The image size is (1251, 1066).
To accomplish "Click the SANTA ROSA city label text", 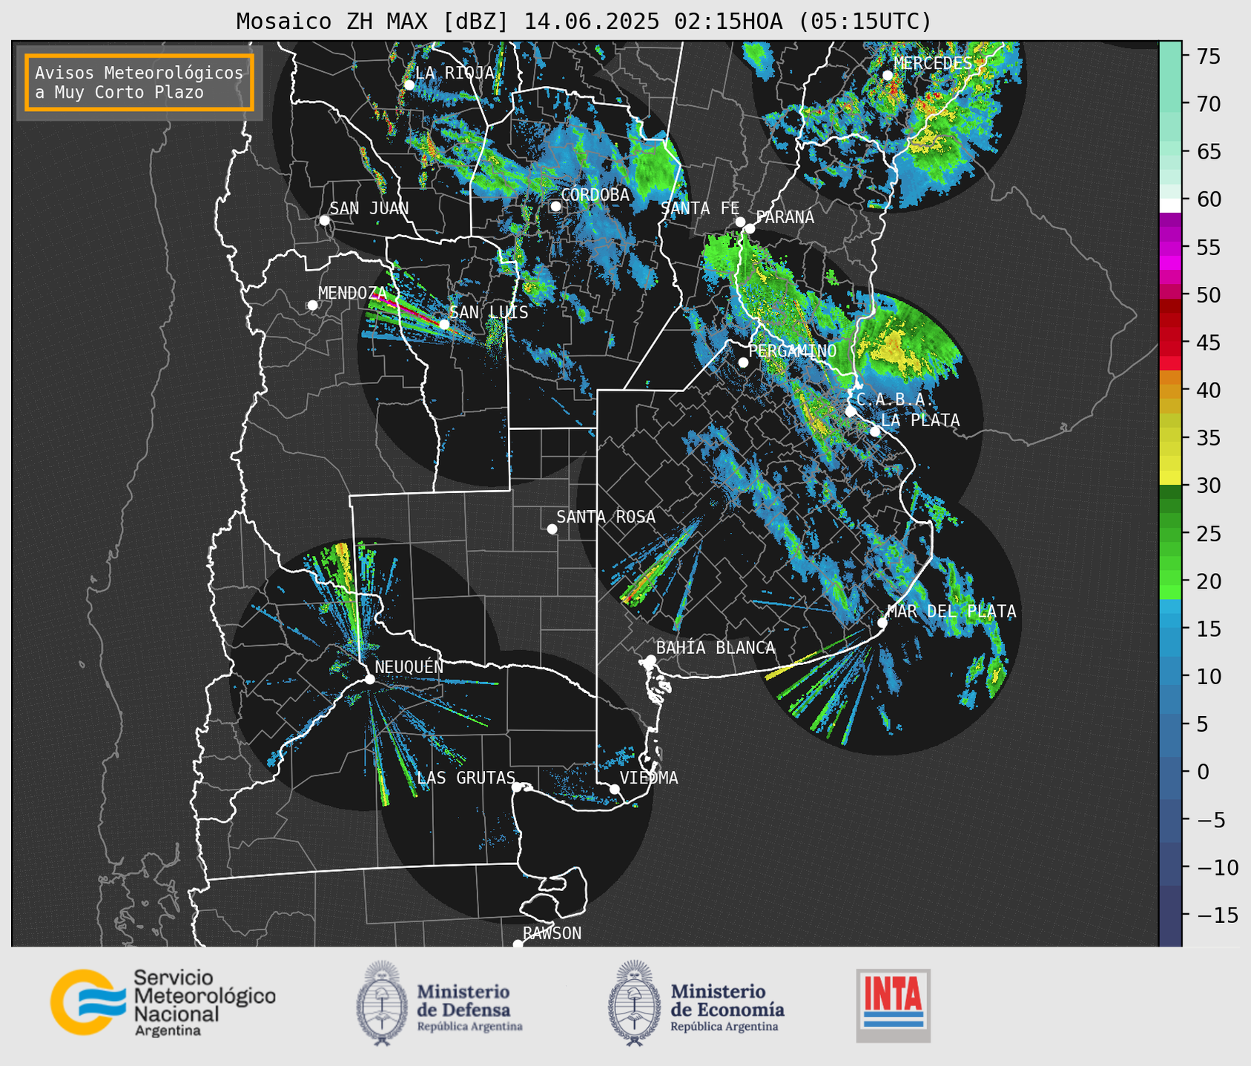I will (x=606, y=517).
